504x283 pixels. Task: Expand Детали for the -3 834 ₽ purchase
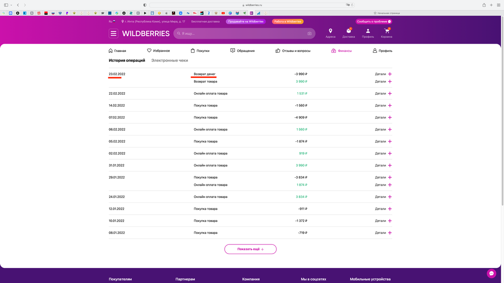[383, 177]
